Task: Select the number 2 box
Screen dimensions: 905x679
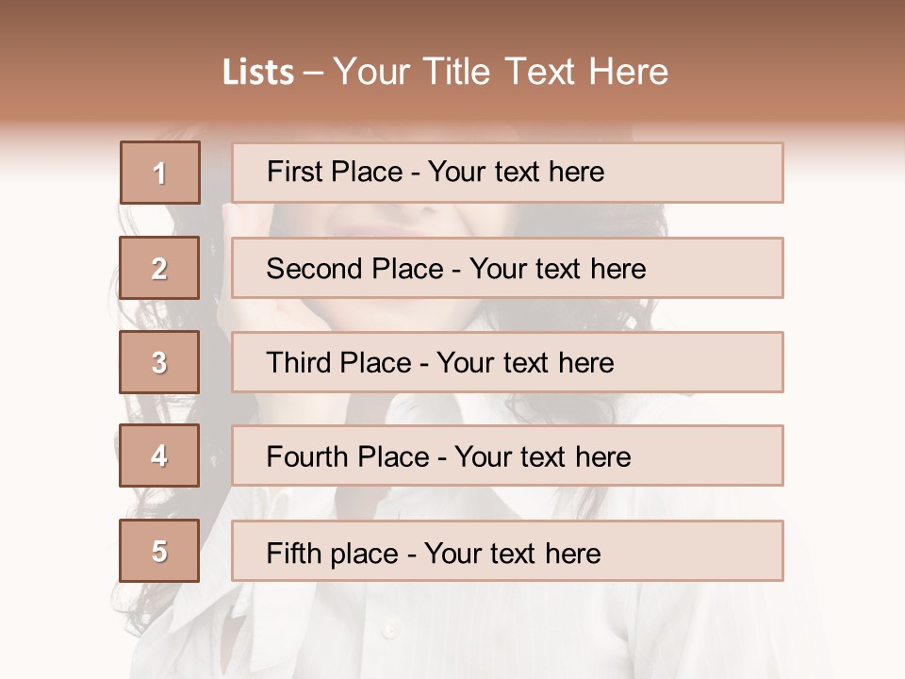Action: [159, 268]
